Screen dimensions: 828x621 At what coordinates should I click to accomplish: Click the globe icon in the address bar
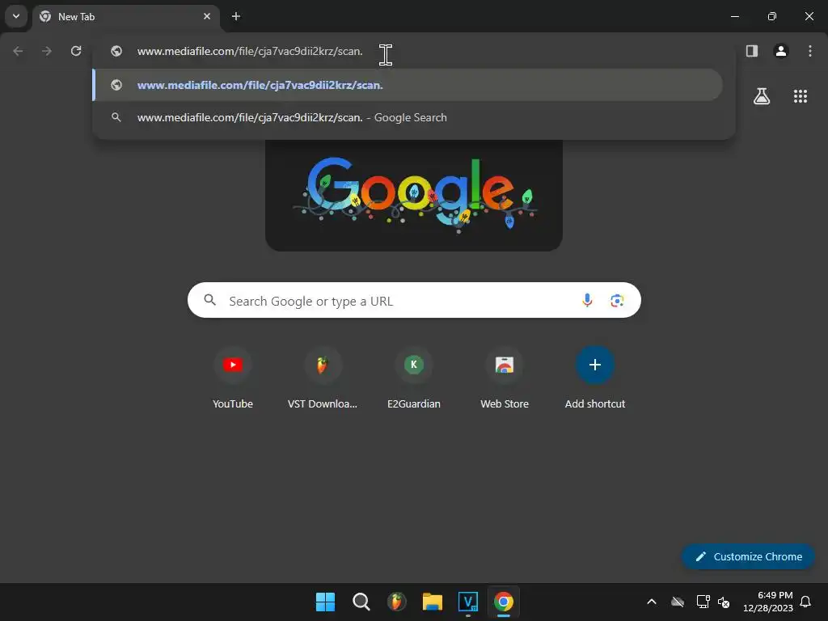(x=116, y=51)
